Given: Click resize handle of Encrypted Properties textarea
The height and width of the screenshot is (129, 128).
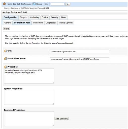Looking at the screenshot, I should point(53,125).
